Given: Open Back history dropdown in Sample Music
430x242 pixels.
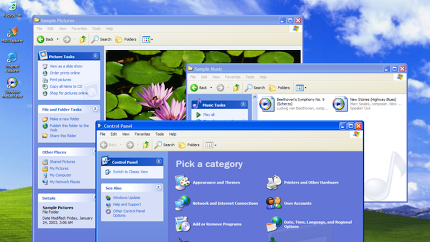Looking at the screenshot, I should [211, 88].
